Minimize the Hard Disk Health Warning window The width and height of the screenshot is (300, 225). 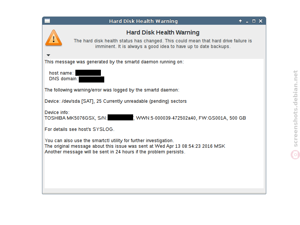click(247, 21)
